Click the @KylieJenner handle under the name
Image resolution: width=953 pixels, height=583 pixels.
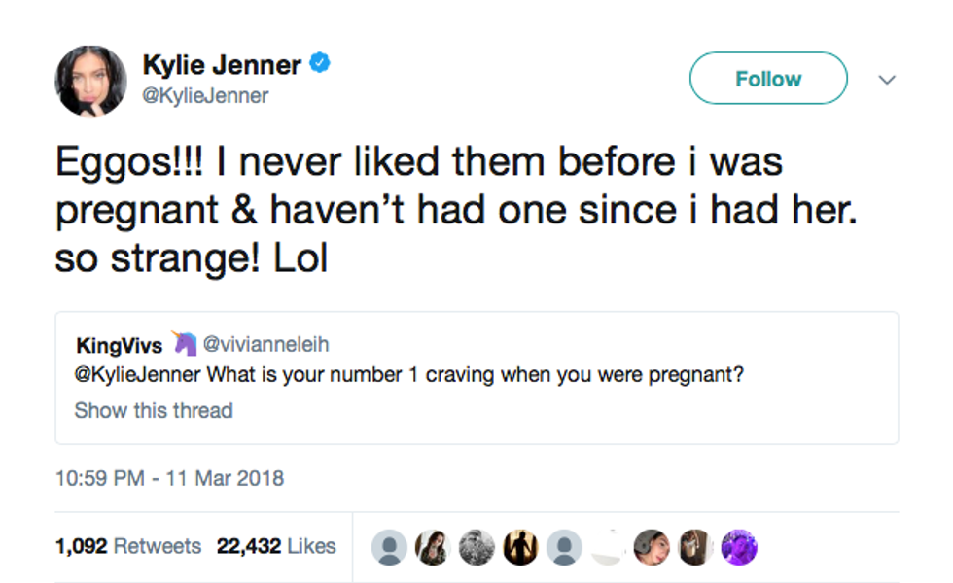(x=206, y=95)
